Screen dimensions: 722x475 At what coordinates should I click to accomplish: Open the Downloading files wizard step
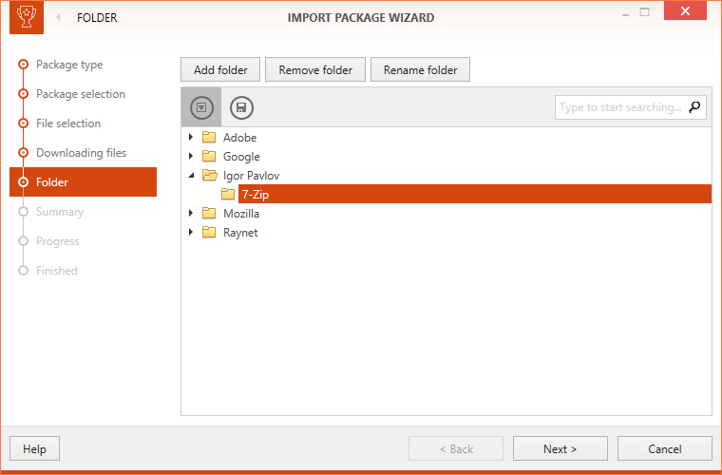tap(81, 153)
